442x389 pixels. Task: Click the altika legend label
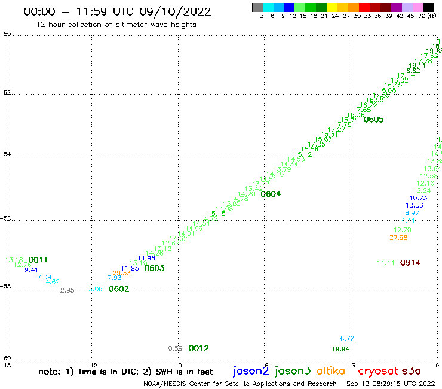(x=330, y=371)
